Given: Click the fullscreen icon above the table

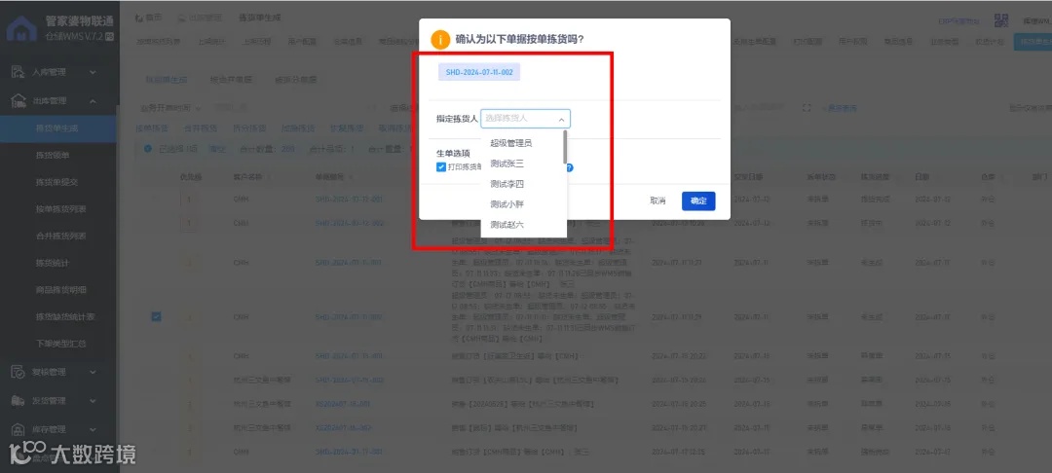Looking at the screenshot, I should click(807, 108).
